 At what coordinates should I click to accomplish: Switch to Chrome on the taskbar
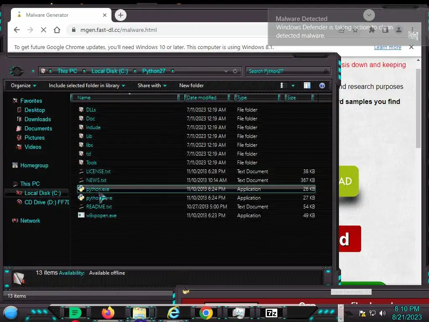tap(206, 313)
